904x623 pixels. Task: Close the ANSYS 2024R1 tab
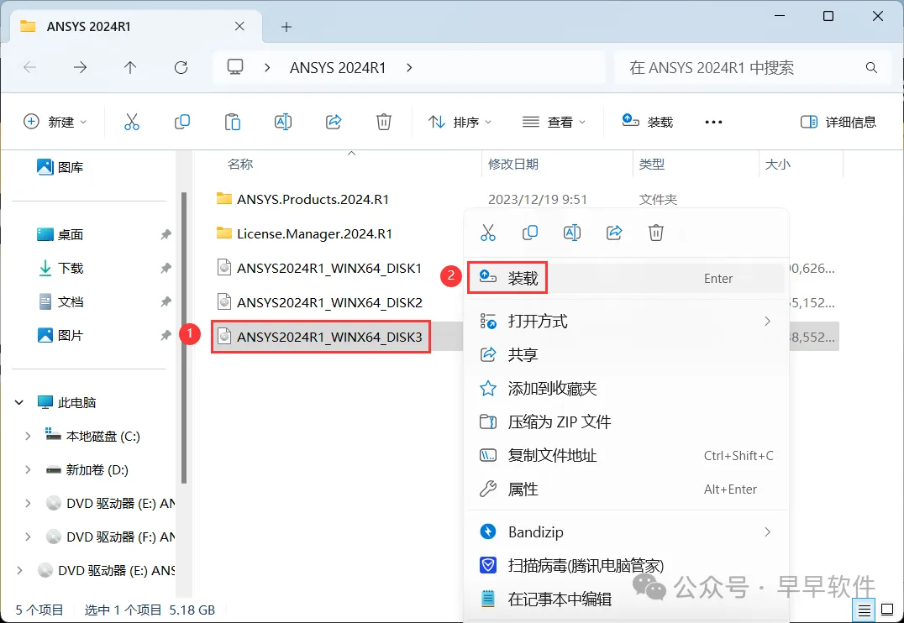tap(239, 27)
